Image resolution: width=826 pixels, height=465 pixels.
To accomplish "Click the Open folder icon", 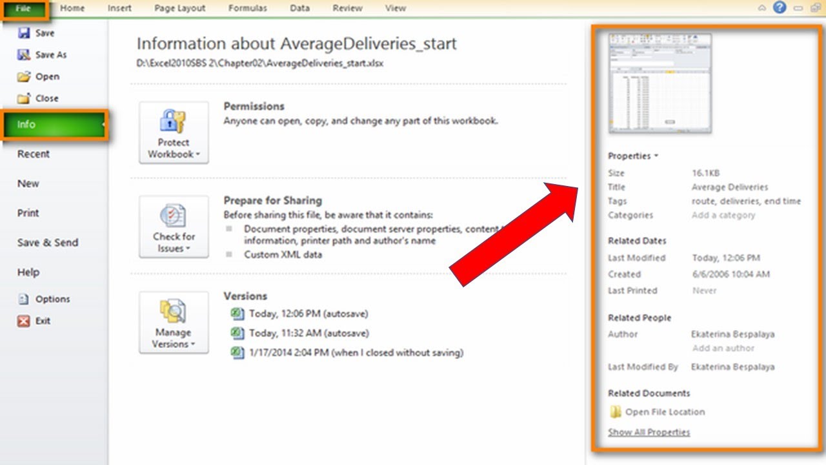I will 24,77.
